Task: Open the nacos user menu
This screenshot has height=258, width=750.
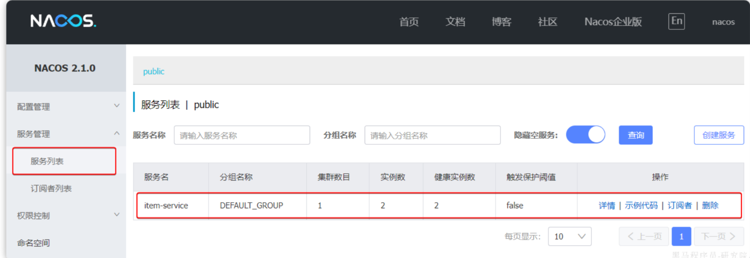Action: click(723, 22)
